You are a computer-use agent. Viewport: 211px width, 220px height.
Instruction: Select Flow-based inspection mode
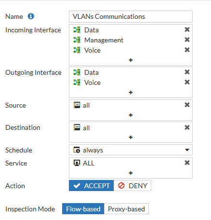[x=83, y=209]
